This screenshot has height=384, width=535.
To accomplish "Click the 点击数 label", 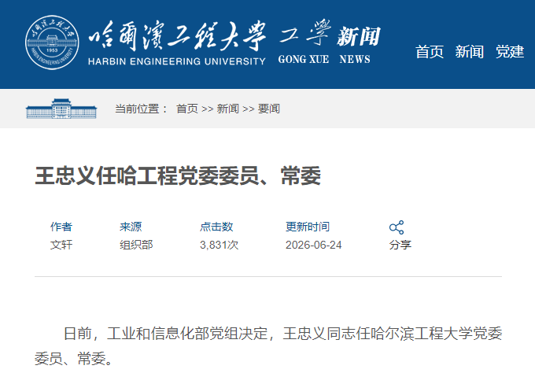I will click(216, 227).
